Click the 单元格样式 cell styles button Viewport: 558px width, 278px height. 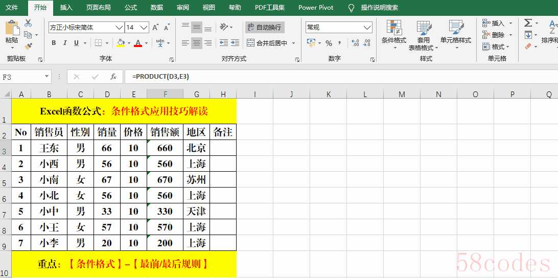[456, 34]
